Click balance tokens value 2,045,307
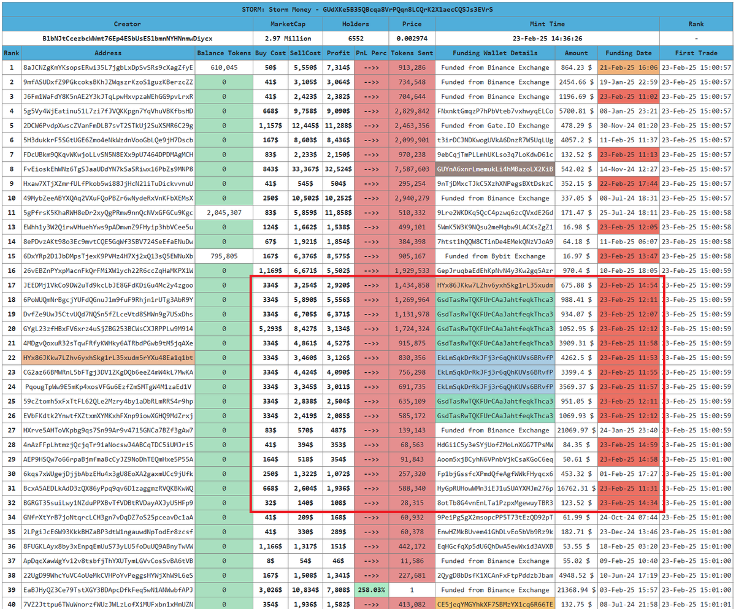 tap(224, 213)
